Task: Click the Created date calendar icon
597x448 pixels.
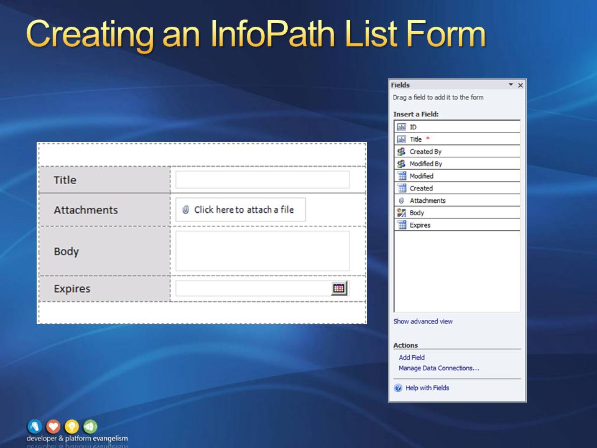Action: tap(401, 188)
